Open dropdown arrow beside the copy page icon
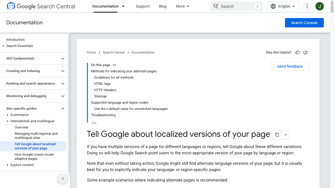Image resolution: width=334 pixels, height=188 pixels. click(x=285, y=135)
